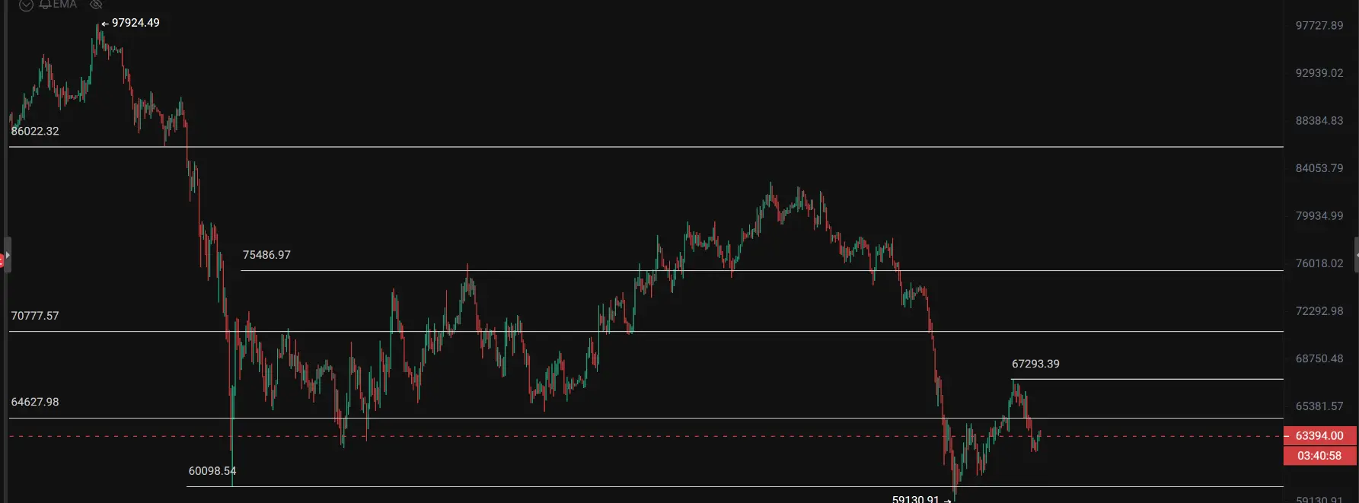Click the red current price tag 63394.00

point(1319,436)
